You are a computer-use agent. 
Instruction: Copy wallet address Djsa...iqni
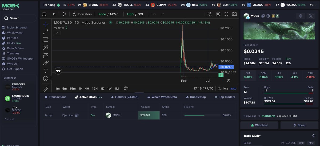point(77,115)
